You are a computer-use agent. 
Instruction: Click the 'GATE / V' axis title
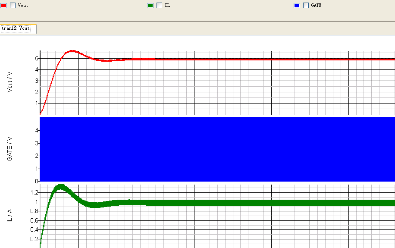tap(10, 149)
